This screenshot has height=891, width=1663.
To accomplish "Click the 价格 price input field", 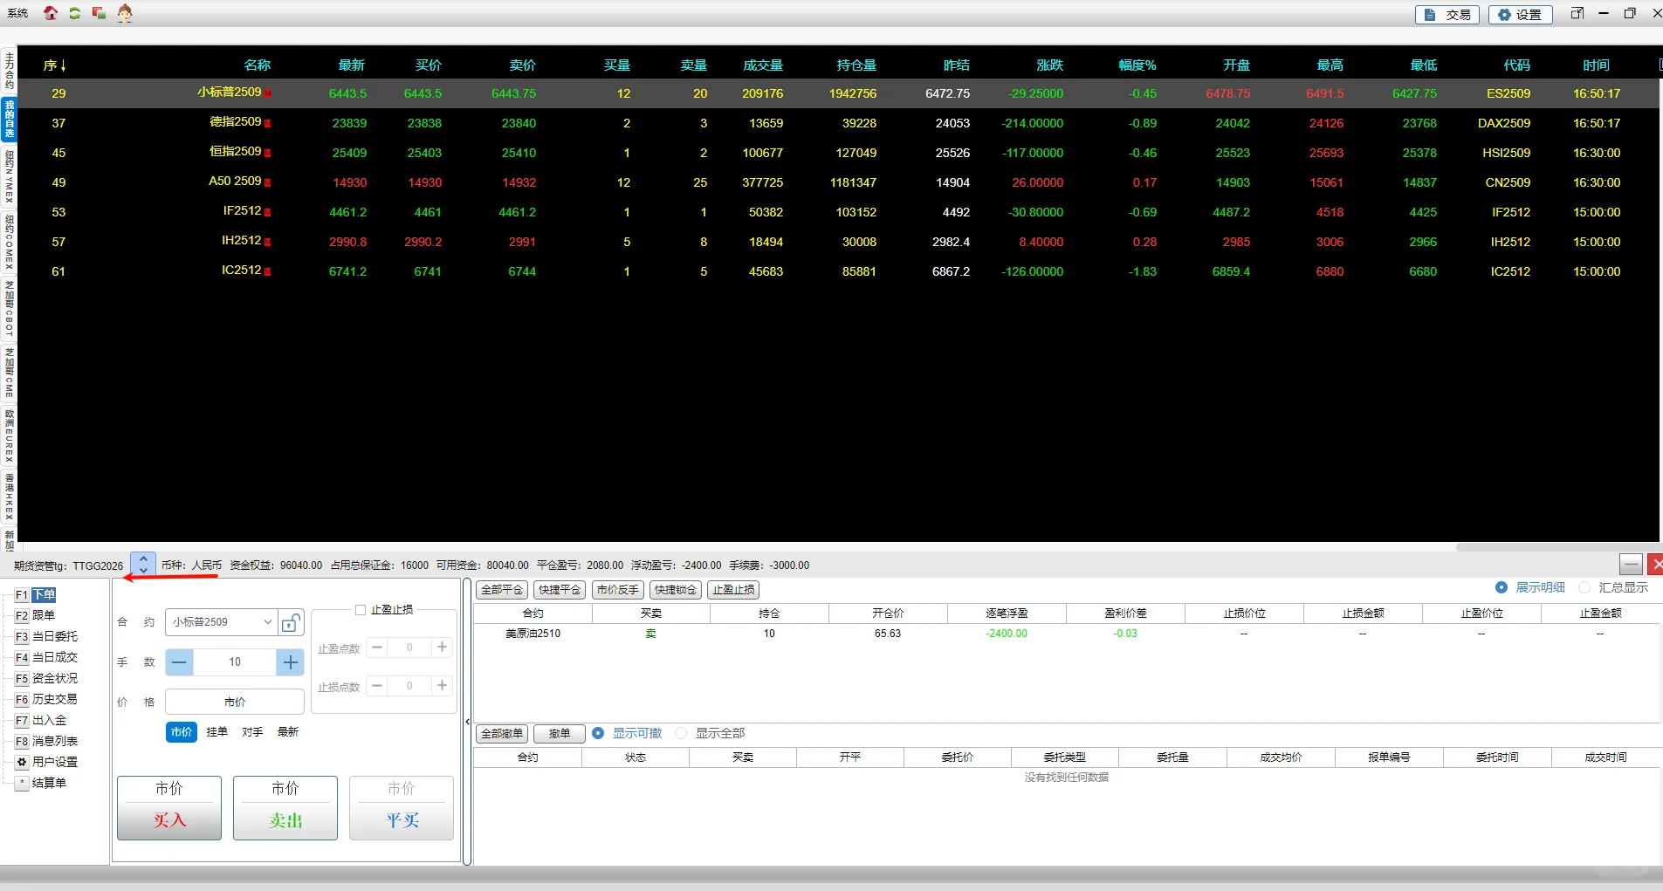I will tap(235, 702).
